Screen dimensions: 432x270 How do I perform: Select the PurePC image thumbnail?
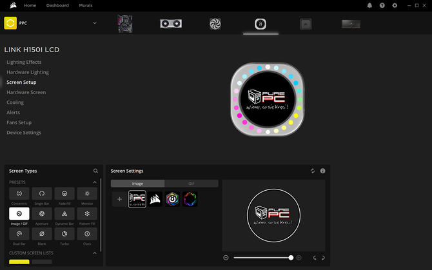coord(137,199)
